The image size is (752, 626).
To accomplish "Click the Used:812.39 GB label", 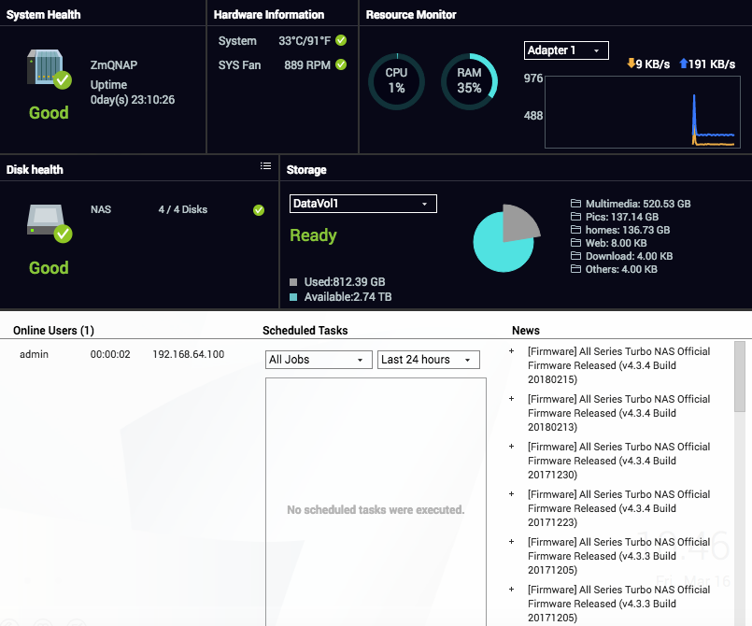I will [x=345, y=281].
